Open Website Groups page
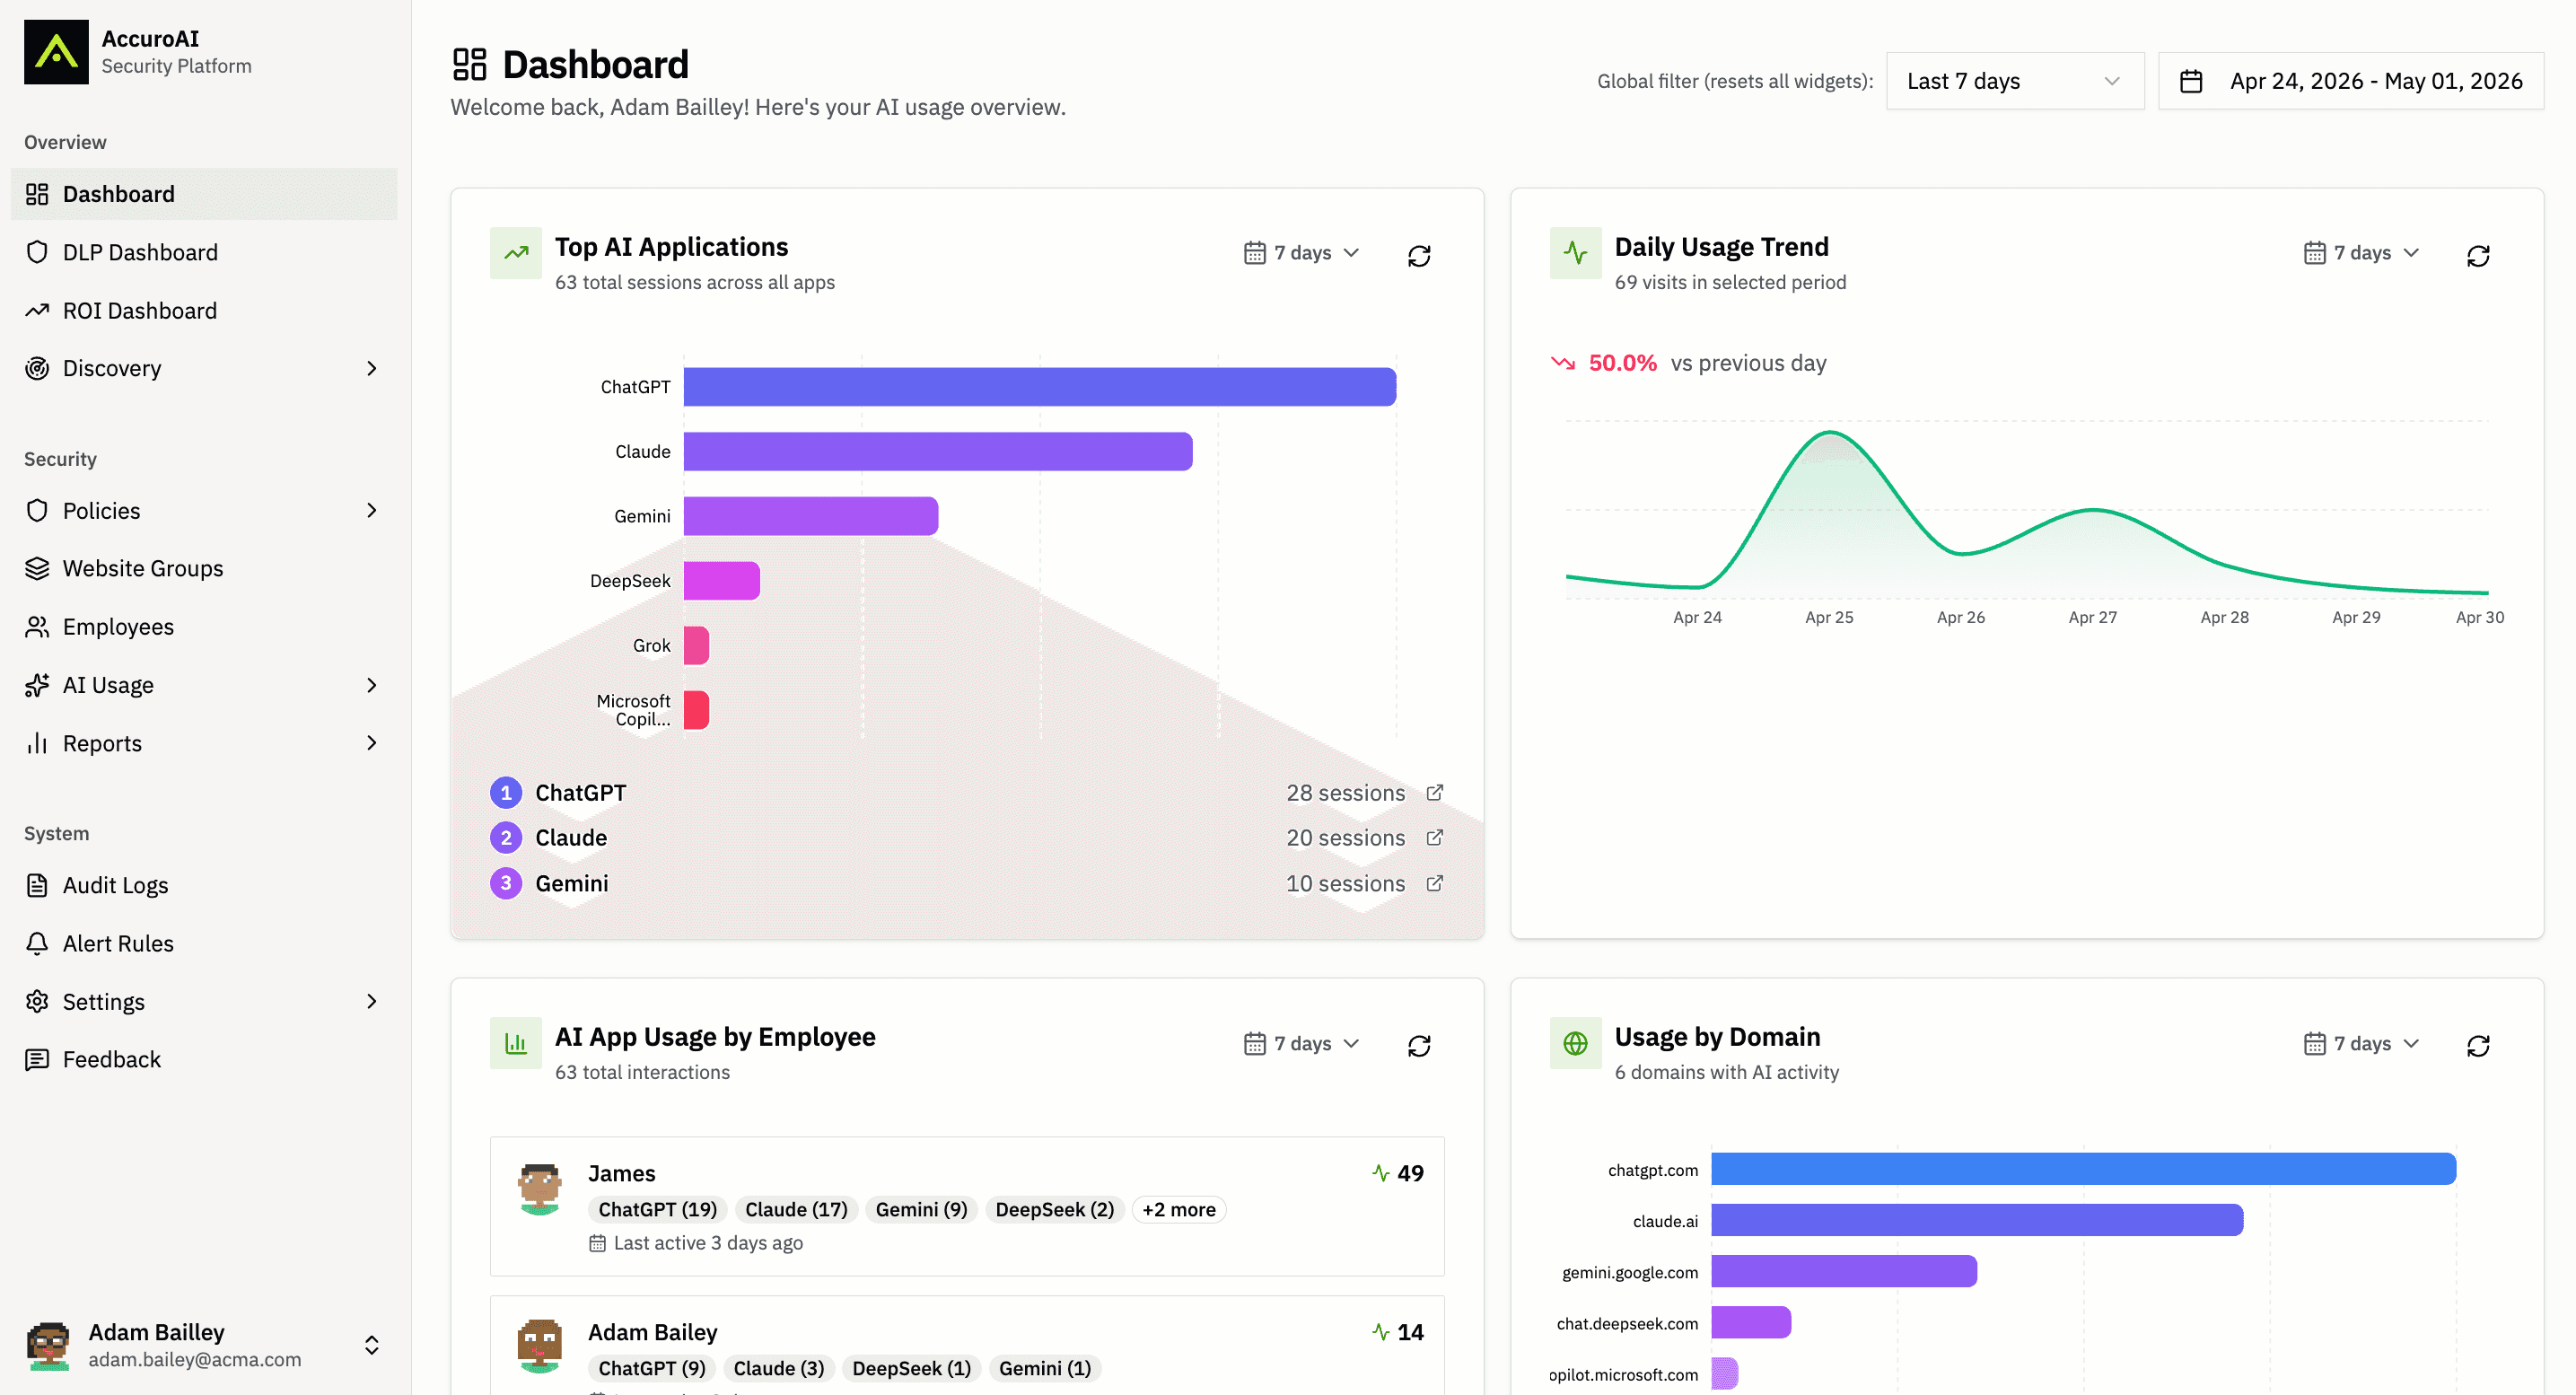Viewport: 2576px width, 1395px height. (204, 568)
